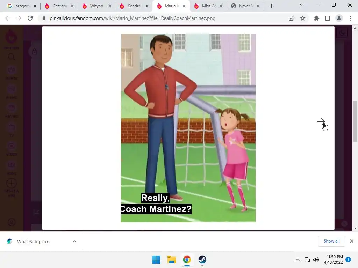Click the sidebar user profile icon
This screenshot has width=358, height=268.
[x=12, y=222]
